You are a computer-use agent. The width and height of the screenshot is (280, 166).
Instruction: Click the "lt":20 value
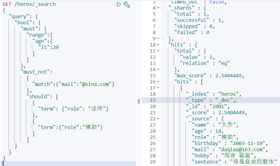pyautogui.click(x=49, y=47)
